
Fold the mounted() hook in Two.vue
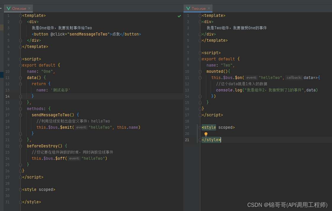tap(200, 72)
